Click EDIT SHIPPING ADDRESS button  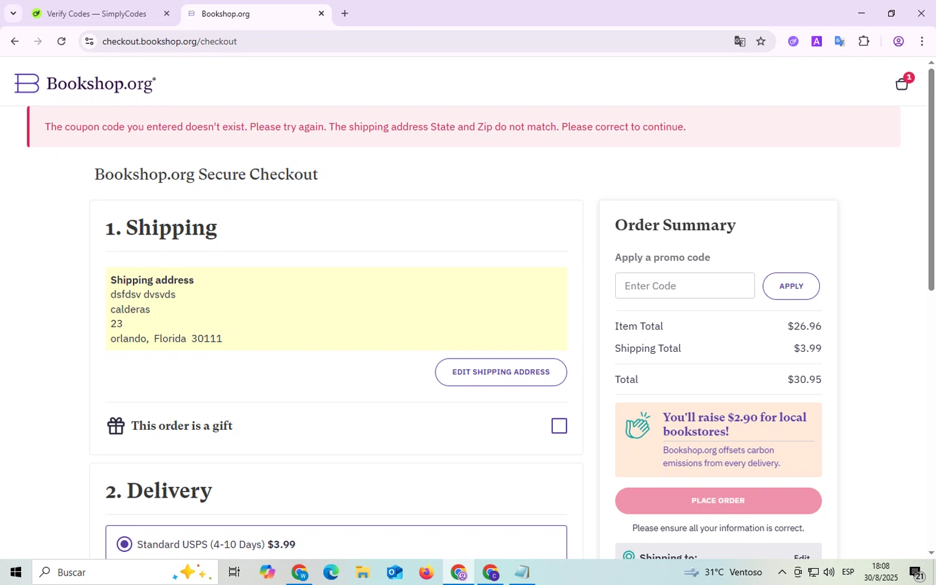(x=501, y=372)
